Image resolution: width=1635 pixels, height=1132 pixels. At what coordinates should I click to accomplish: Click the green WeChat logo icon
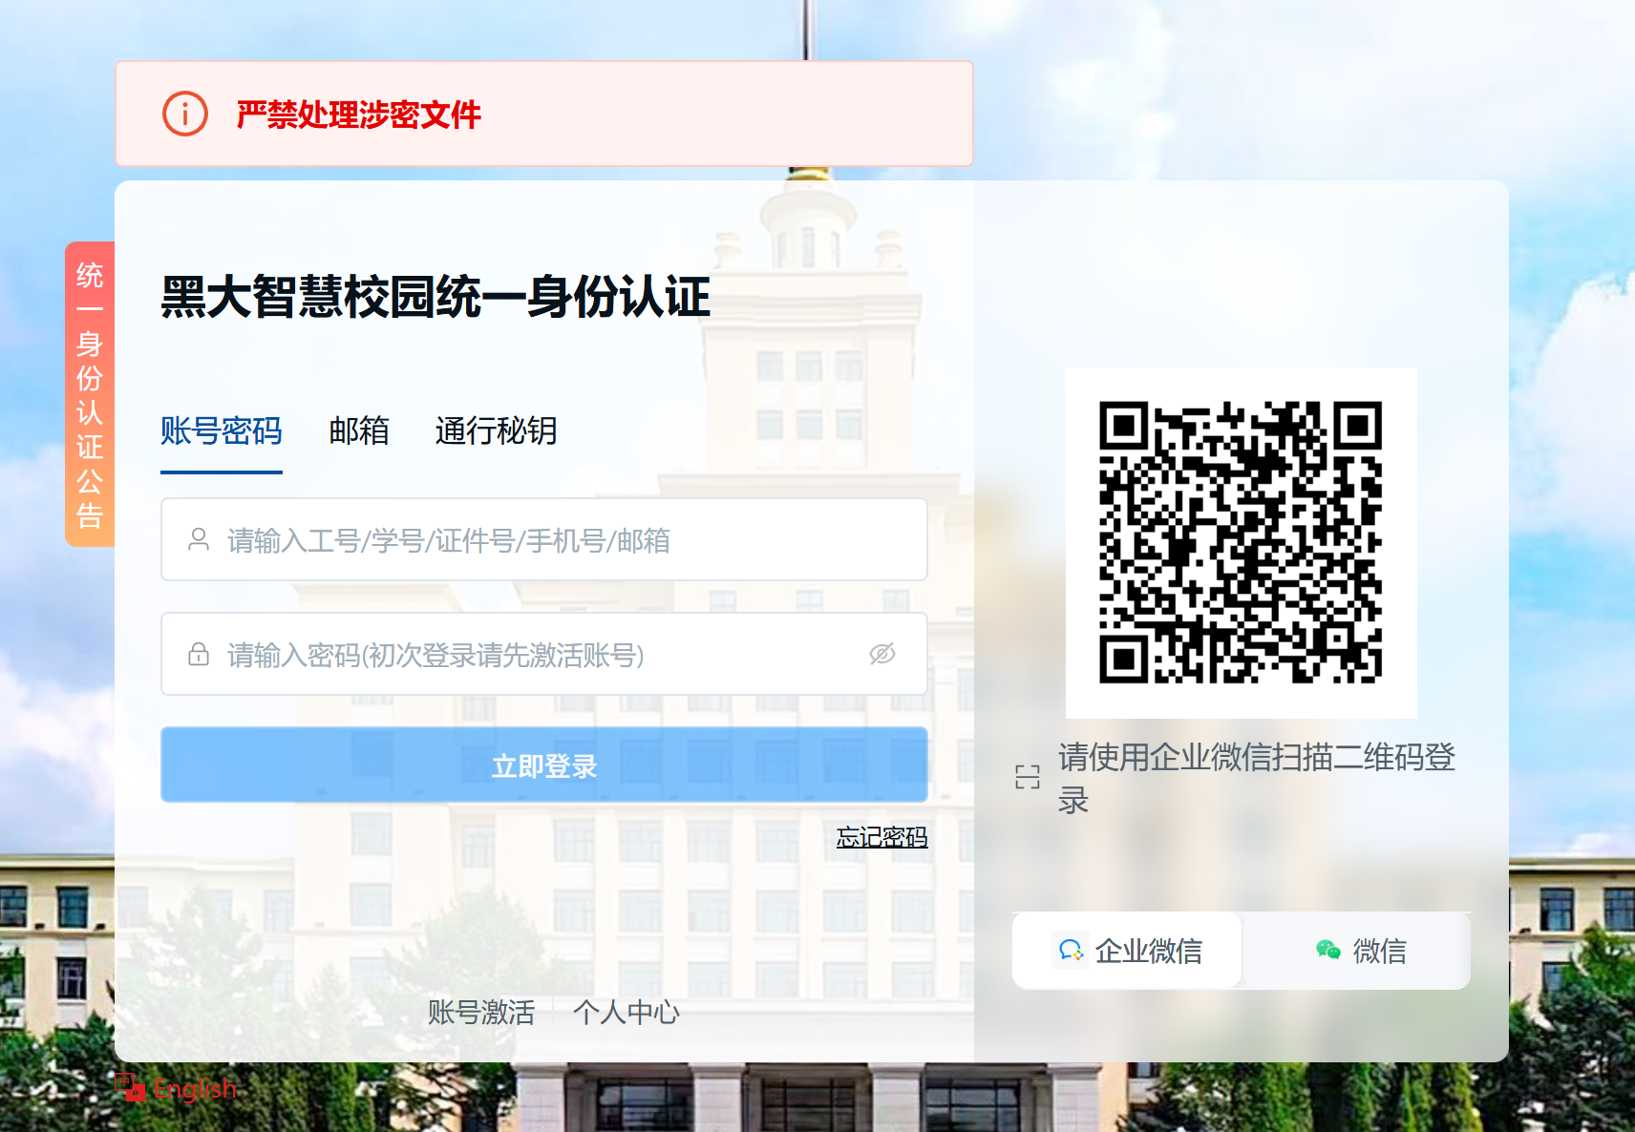coord(1328,950)
